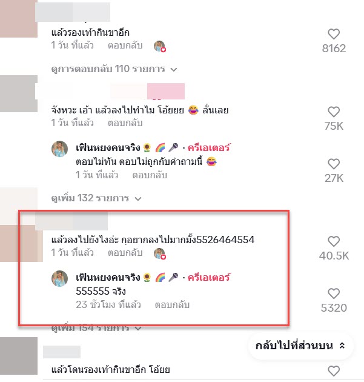Like creator reply with 27K likes
This screenshot has width=364, height=382.
(334, 164)
